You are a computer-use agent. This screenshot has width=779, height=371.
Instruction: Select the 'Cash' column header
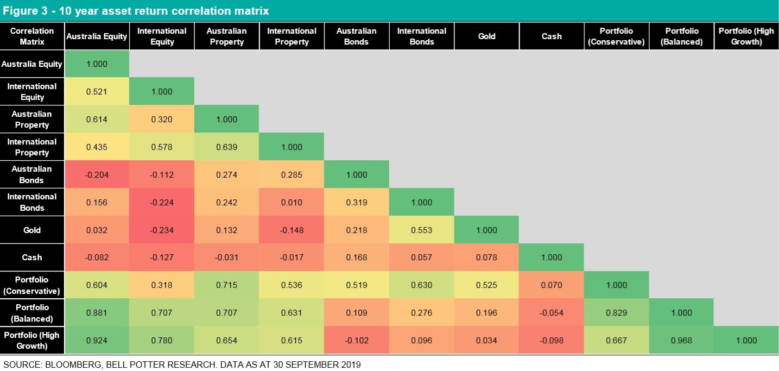click(x=552, y=36)
